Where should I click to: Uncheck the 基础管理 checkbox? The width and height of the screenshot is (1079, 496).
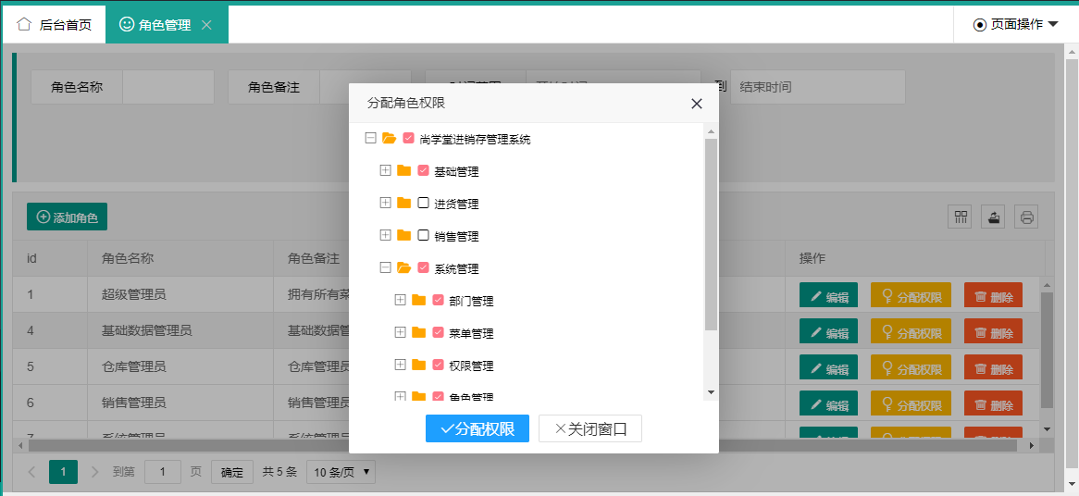pyautogui.click(x=423, y=170)
